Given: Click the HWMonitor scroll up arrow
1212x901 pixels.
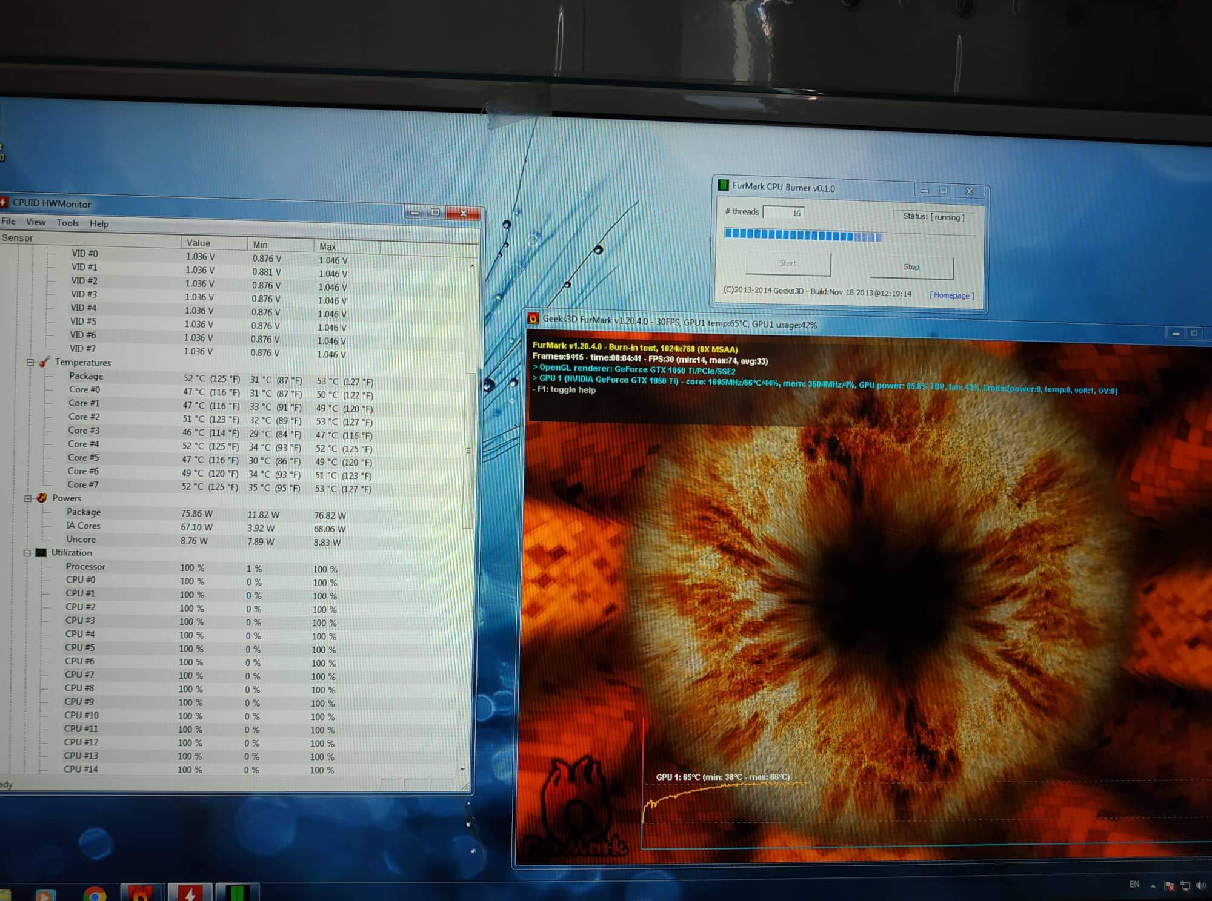Looking at the screenshot, I should click(472, 266).
